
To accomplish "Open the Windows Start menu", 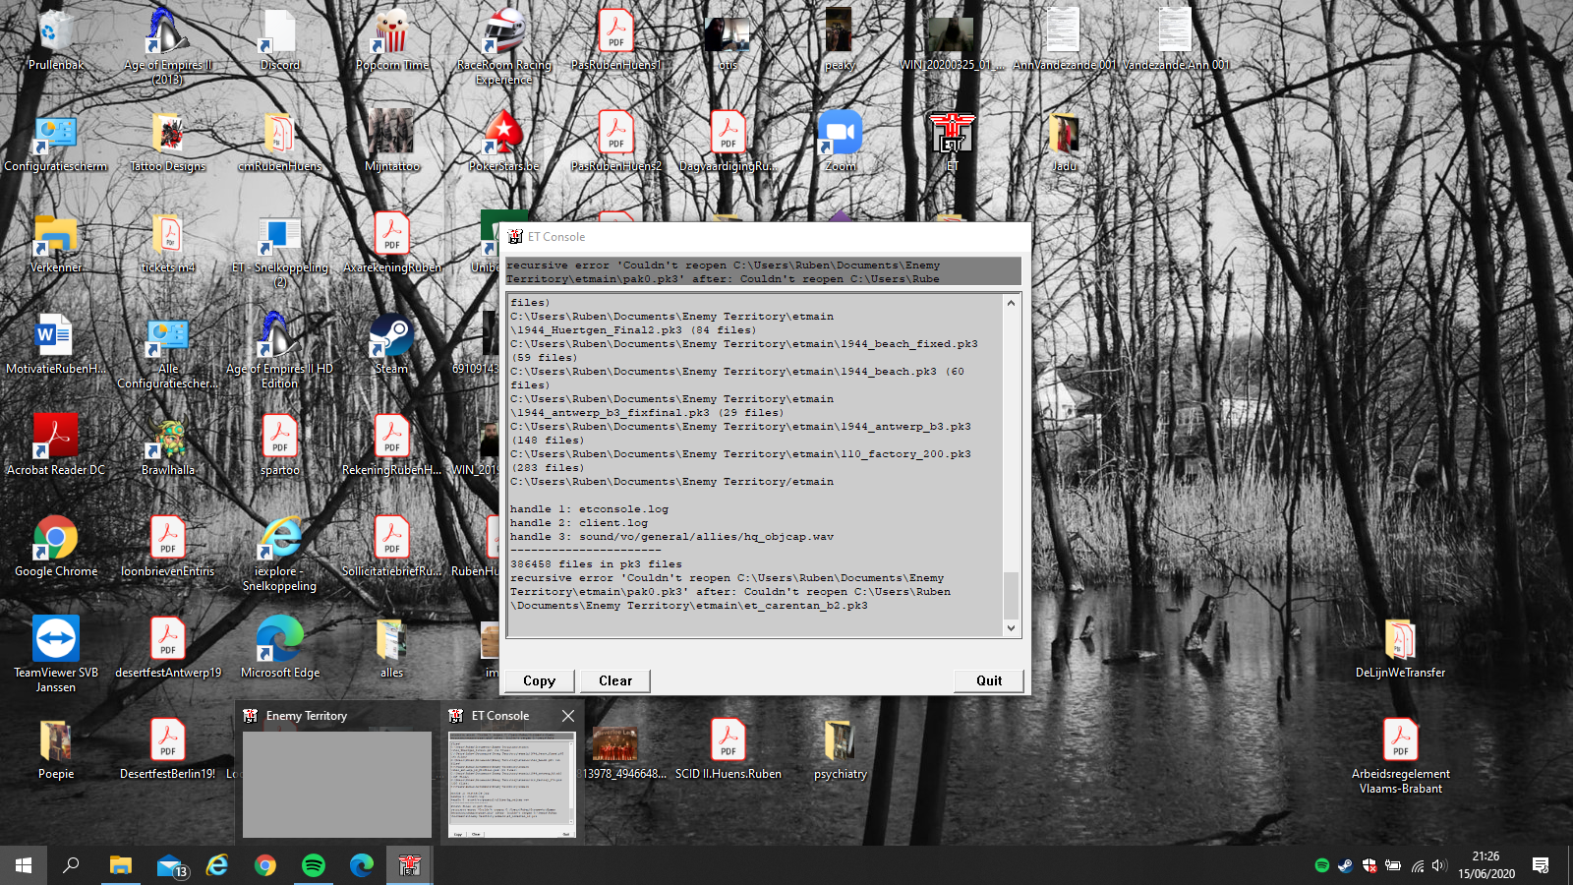I will pos(24,865).
